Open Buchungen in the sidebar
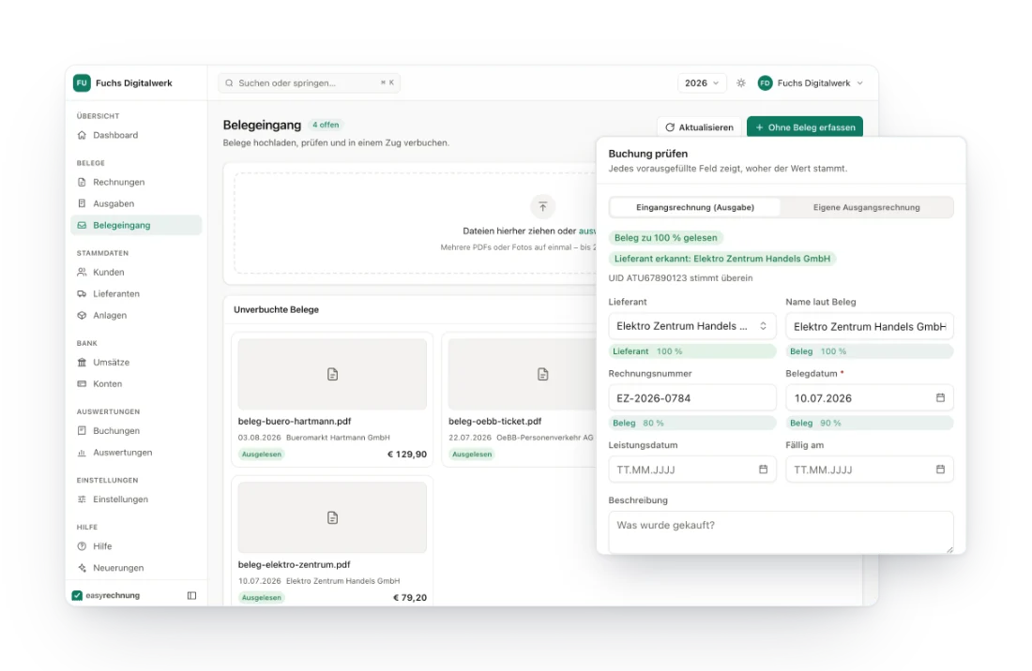The image size is (1032, 671). coord(136,430)
